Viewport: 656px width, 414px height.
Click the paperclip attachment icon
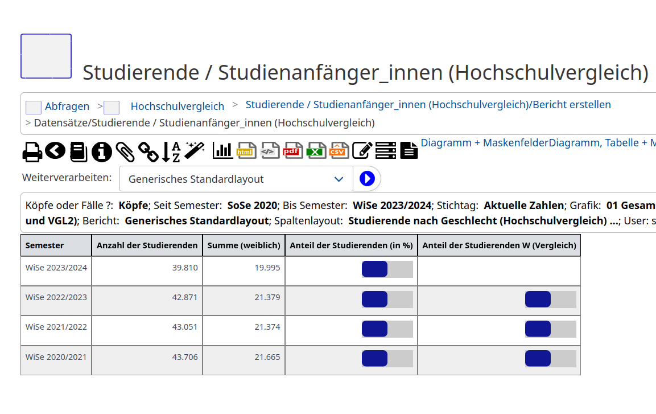click(x=125, y=151)
